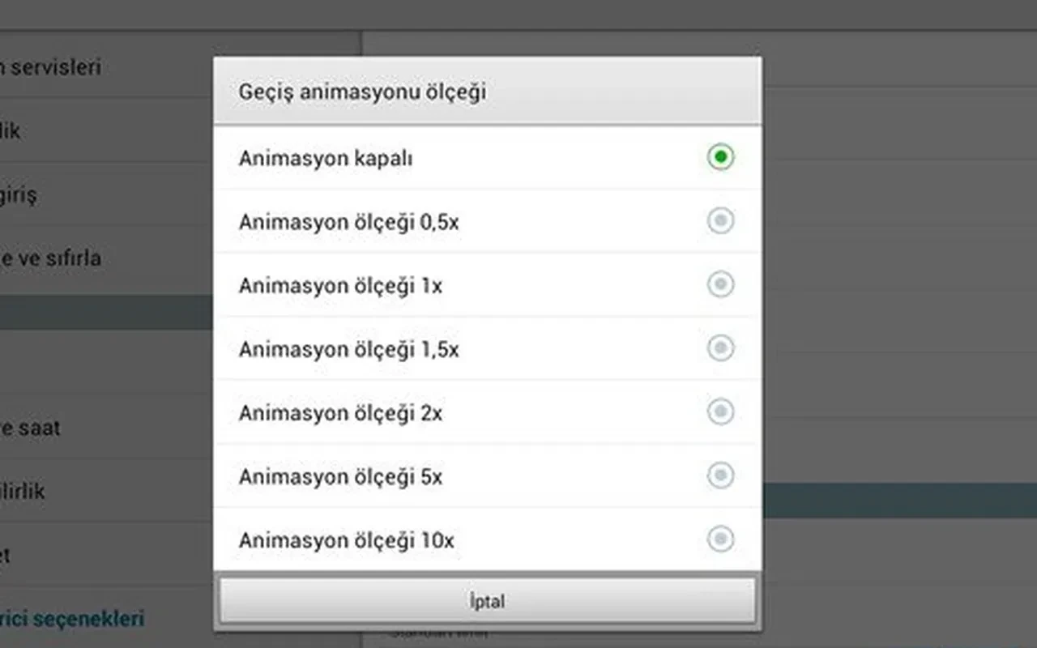Open the "servisleri" services sidebar entry

(x=49, y=67)
